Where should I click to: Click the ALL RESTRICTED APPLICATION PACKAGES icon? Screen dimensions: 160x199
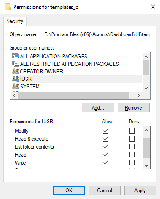[x=16, y=64]
